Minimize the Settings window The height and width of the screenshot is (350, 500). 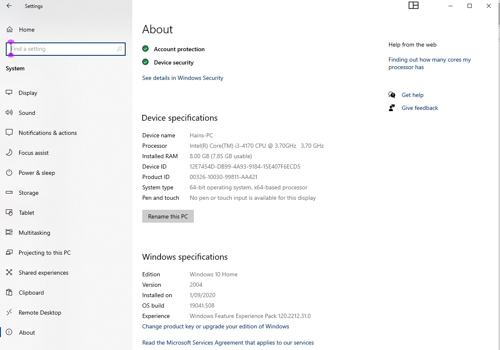(450, 6)
